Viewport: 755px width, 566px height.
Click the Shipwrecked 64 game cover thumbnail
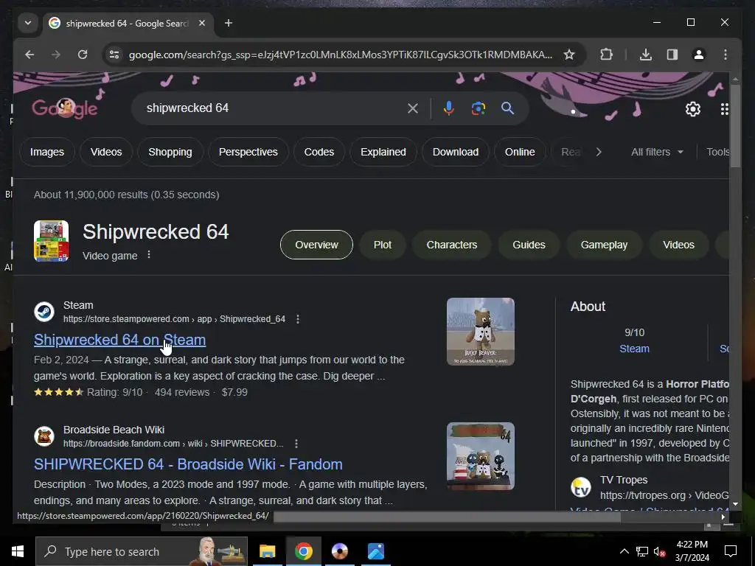(x=51, y=241)
